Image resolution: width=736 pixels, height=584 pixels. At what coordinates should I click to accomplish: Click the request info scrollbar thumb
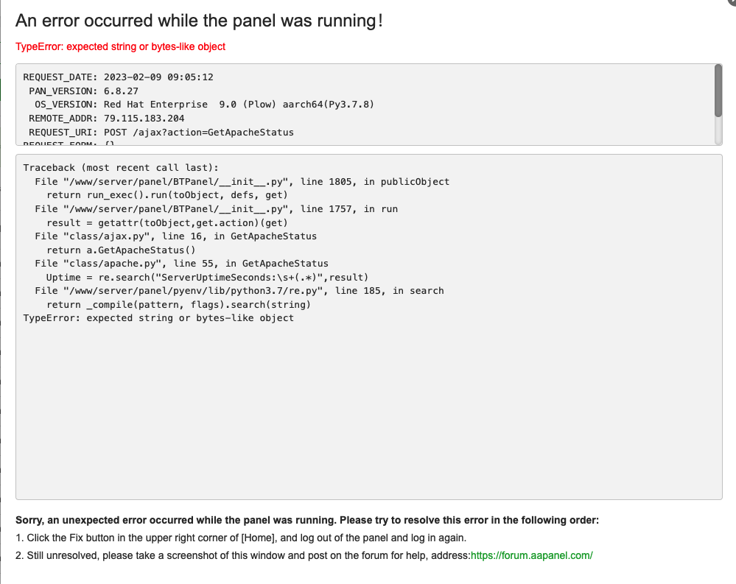(718, 90)
